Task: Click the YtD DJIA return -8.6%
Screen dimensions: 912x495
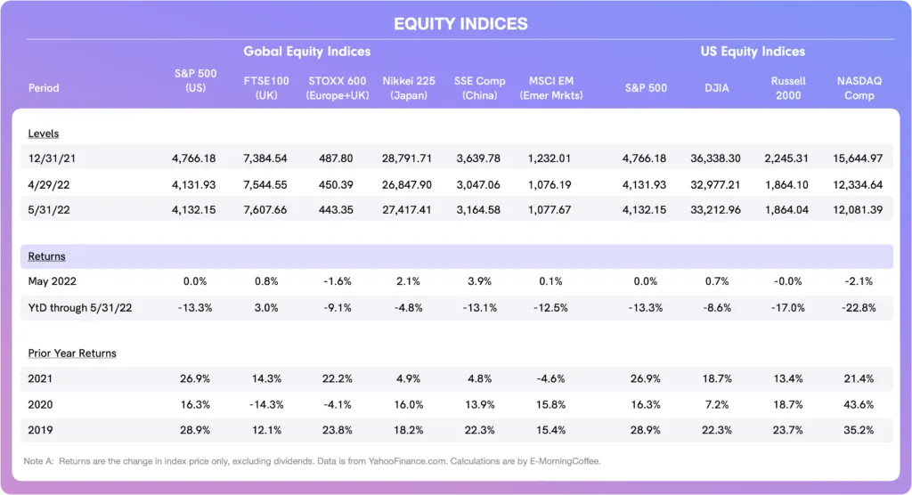Action: coord(717,308)
